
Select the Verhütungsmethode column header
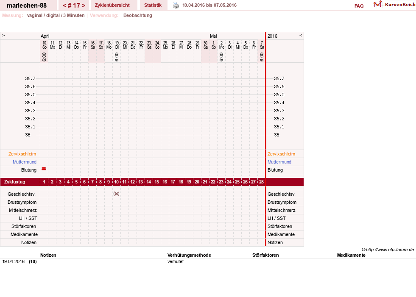(x=189, y=255)
